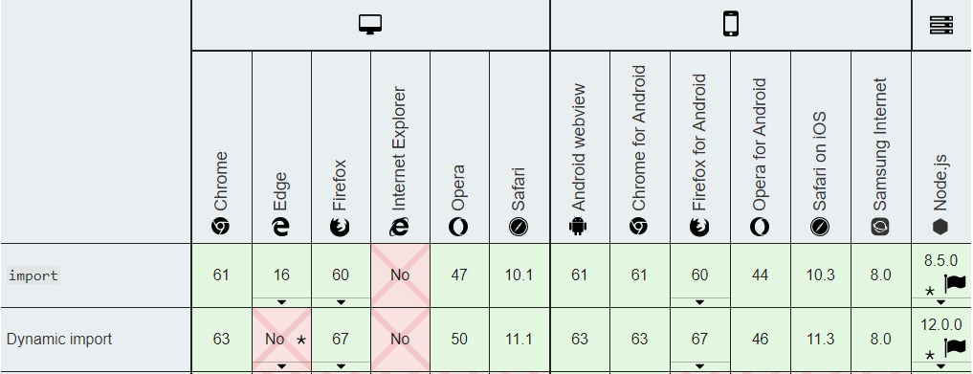Click the server platform icon

coord(941,25)
